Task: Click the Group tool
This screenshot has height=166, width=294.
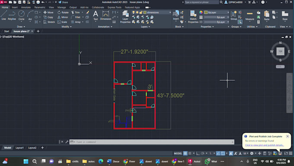Action: pyautogui.click(x=233, y=15)
